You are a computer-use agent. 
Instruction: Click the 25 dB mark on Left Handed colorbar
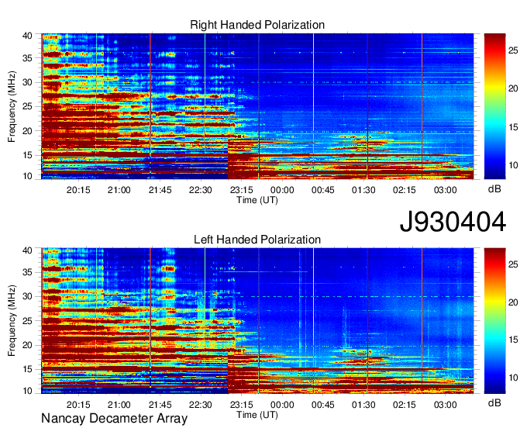coord(513,264)
